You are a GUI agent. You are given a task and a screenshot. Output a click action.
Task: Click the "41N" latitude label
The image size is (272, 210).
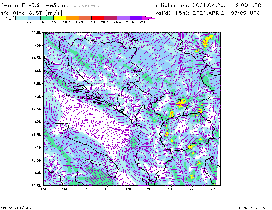[x=38, y=147]
